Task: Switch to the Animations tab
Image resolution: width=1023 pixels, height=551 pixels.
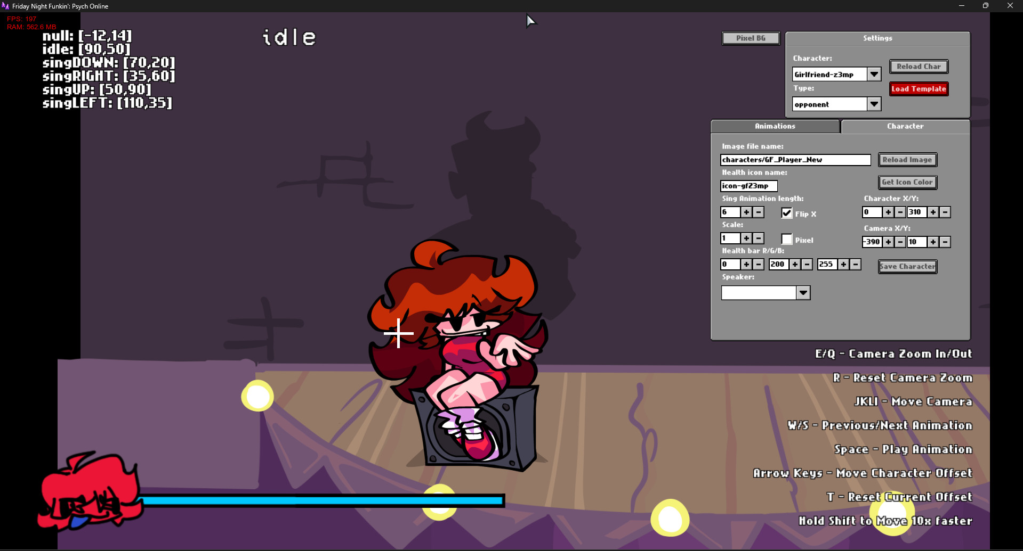Action: point(775,126)
